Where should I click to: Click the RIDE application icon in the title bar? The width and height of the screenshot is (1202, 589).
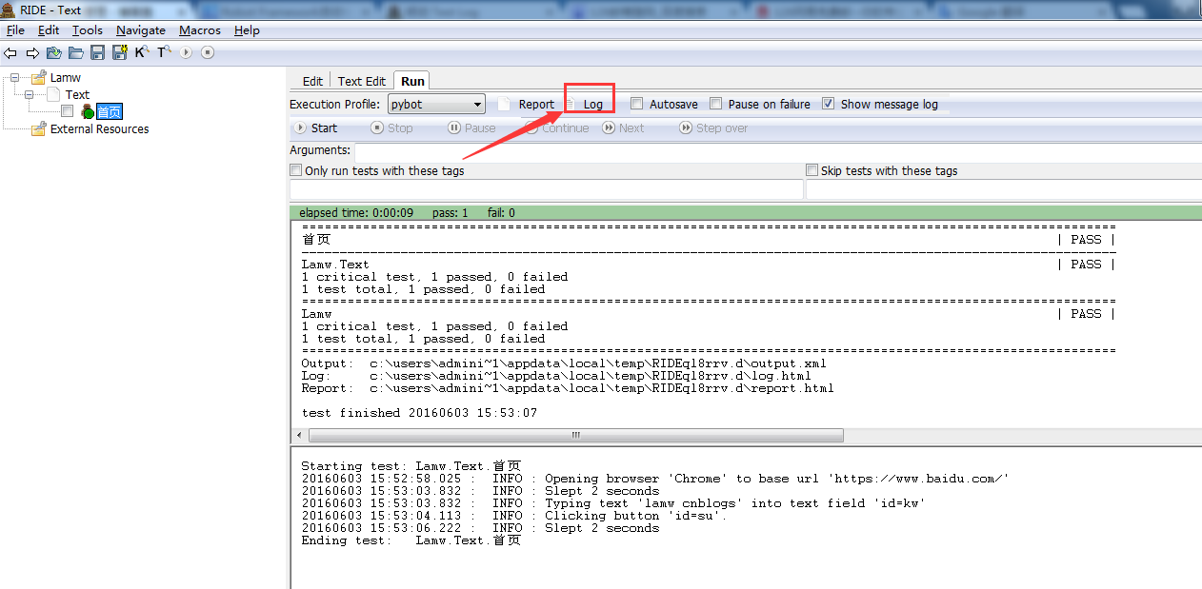click(9, 10)
